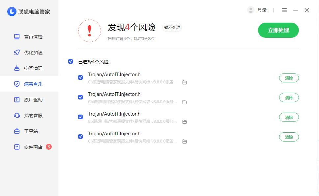Open file folder for first Trojan entry
The image size is (319, 196).
point(185,82)
